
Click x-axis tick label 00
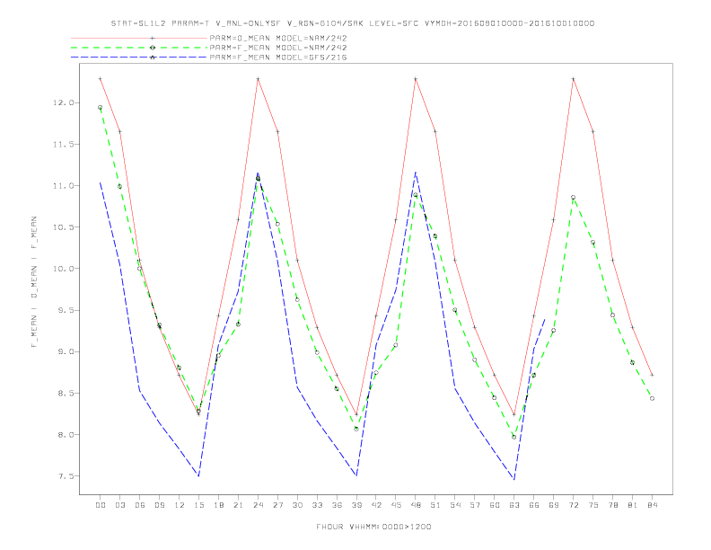click(101, 505)
